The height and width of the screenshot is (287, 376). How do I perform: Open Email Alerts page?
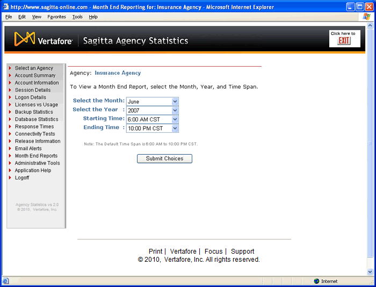click(28, 148)
